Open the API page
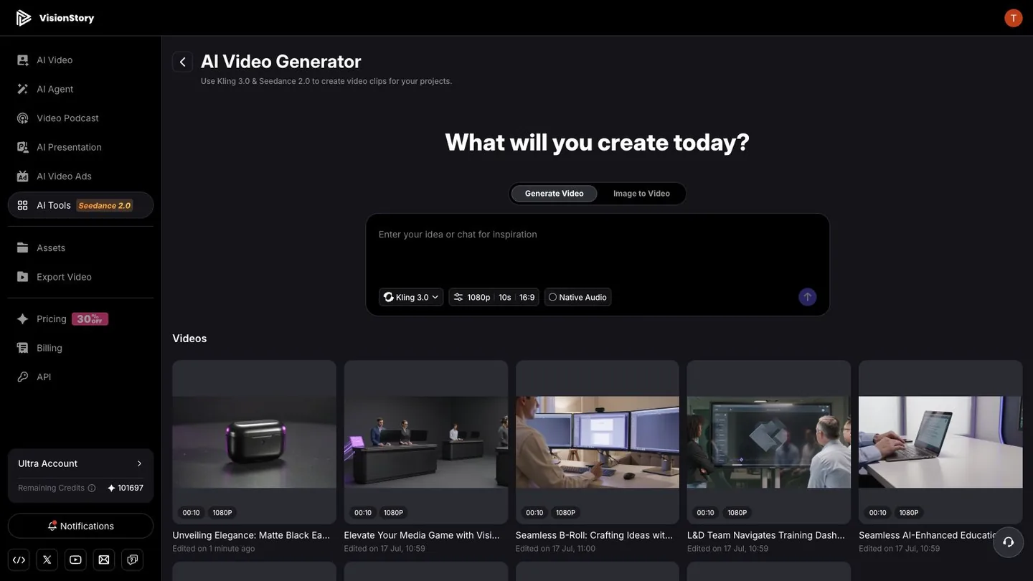Screen dimensions: 1033x581 pyautogui.click(x=80, y=377)
